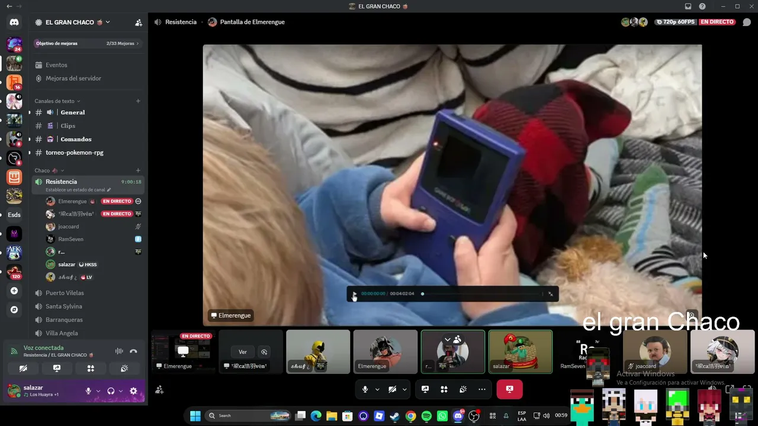Invite people to EL GRAN CHACO server
This screenshot has height=426, width=758.
click(x=139, y=22)
